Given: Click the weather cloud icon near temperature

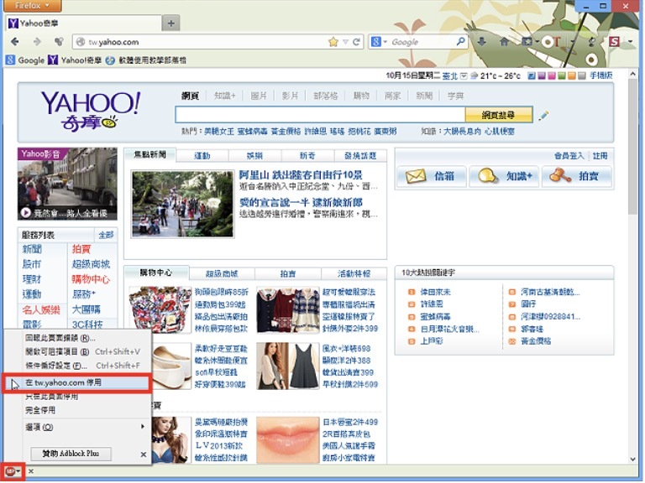Looking at the screenshot, I should coord(475,75).
